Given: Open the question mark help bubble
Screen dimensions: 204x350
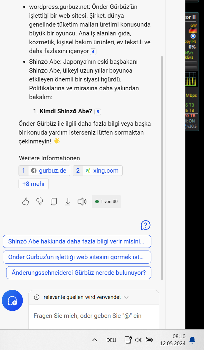Looking at the screenshot, I should coord(146,225).
